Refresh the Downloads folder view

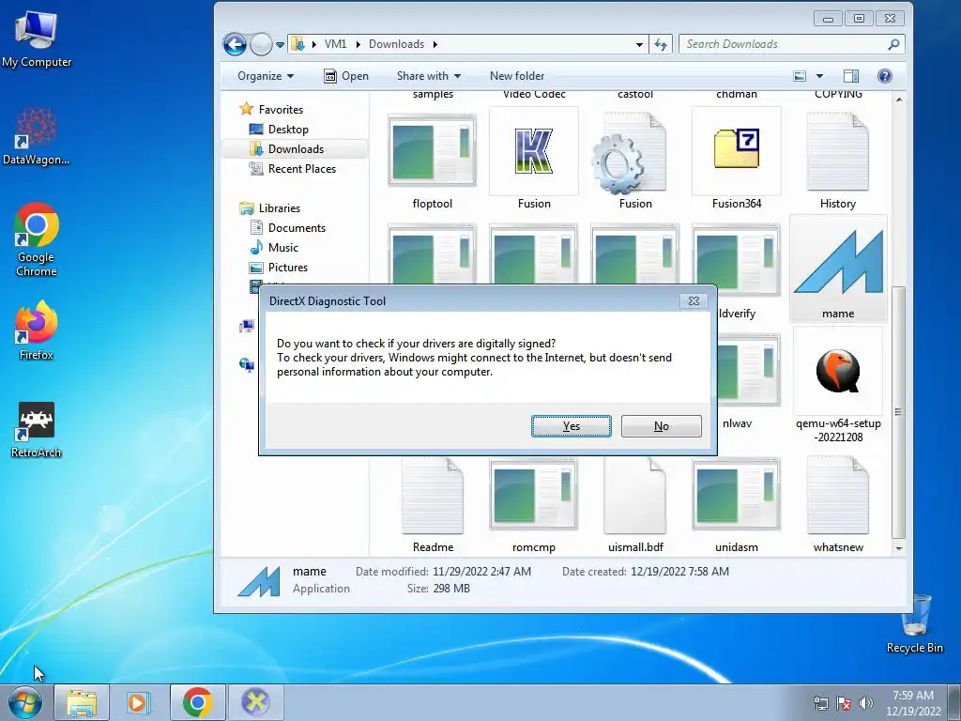[661, 44]
